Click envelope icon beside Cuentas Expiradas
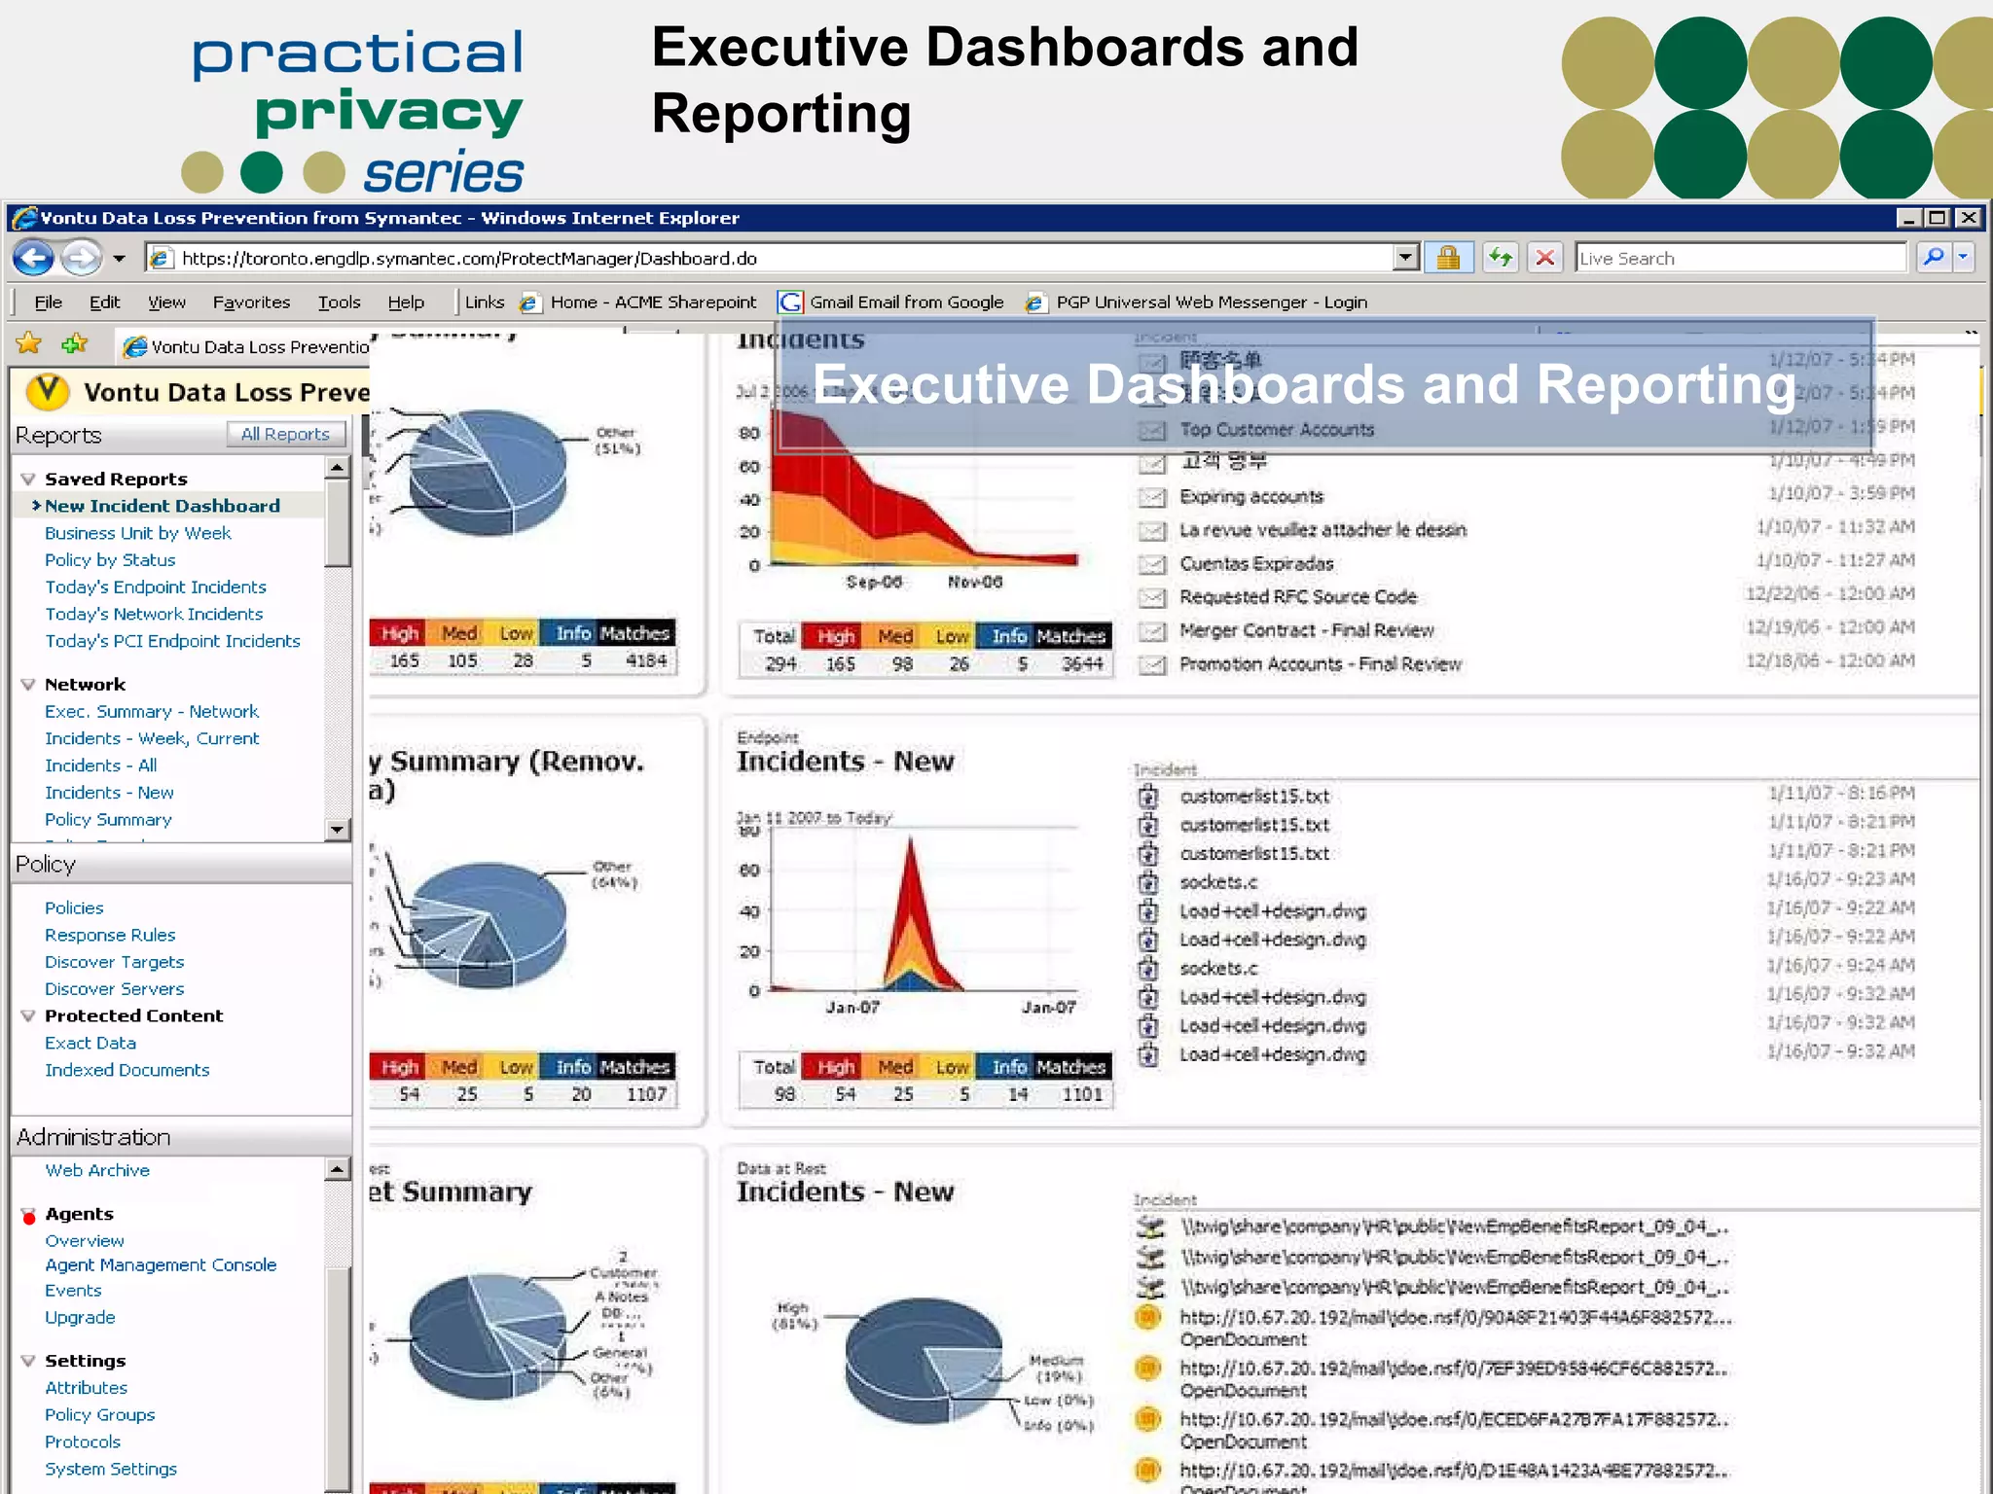Viewport: 1993px width, 1494px height. [x=1152, y=564]
